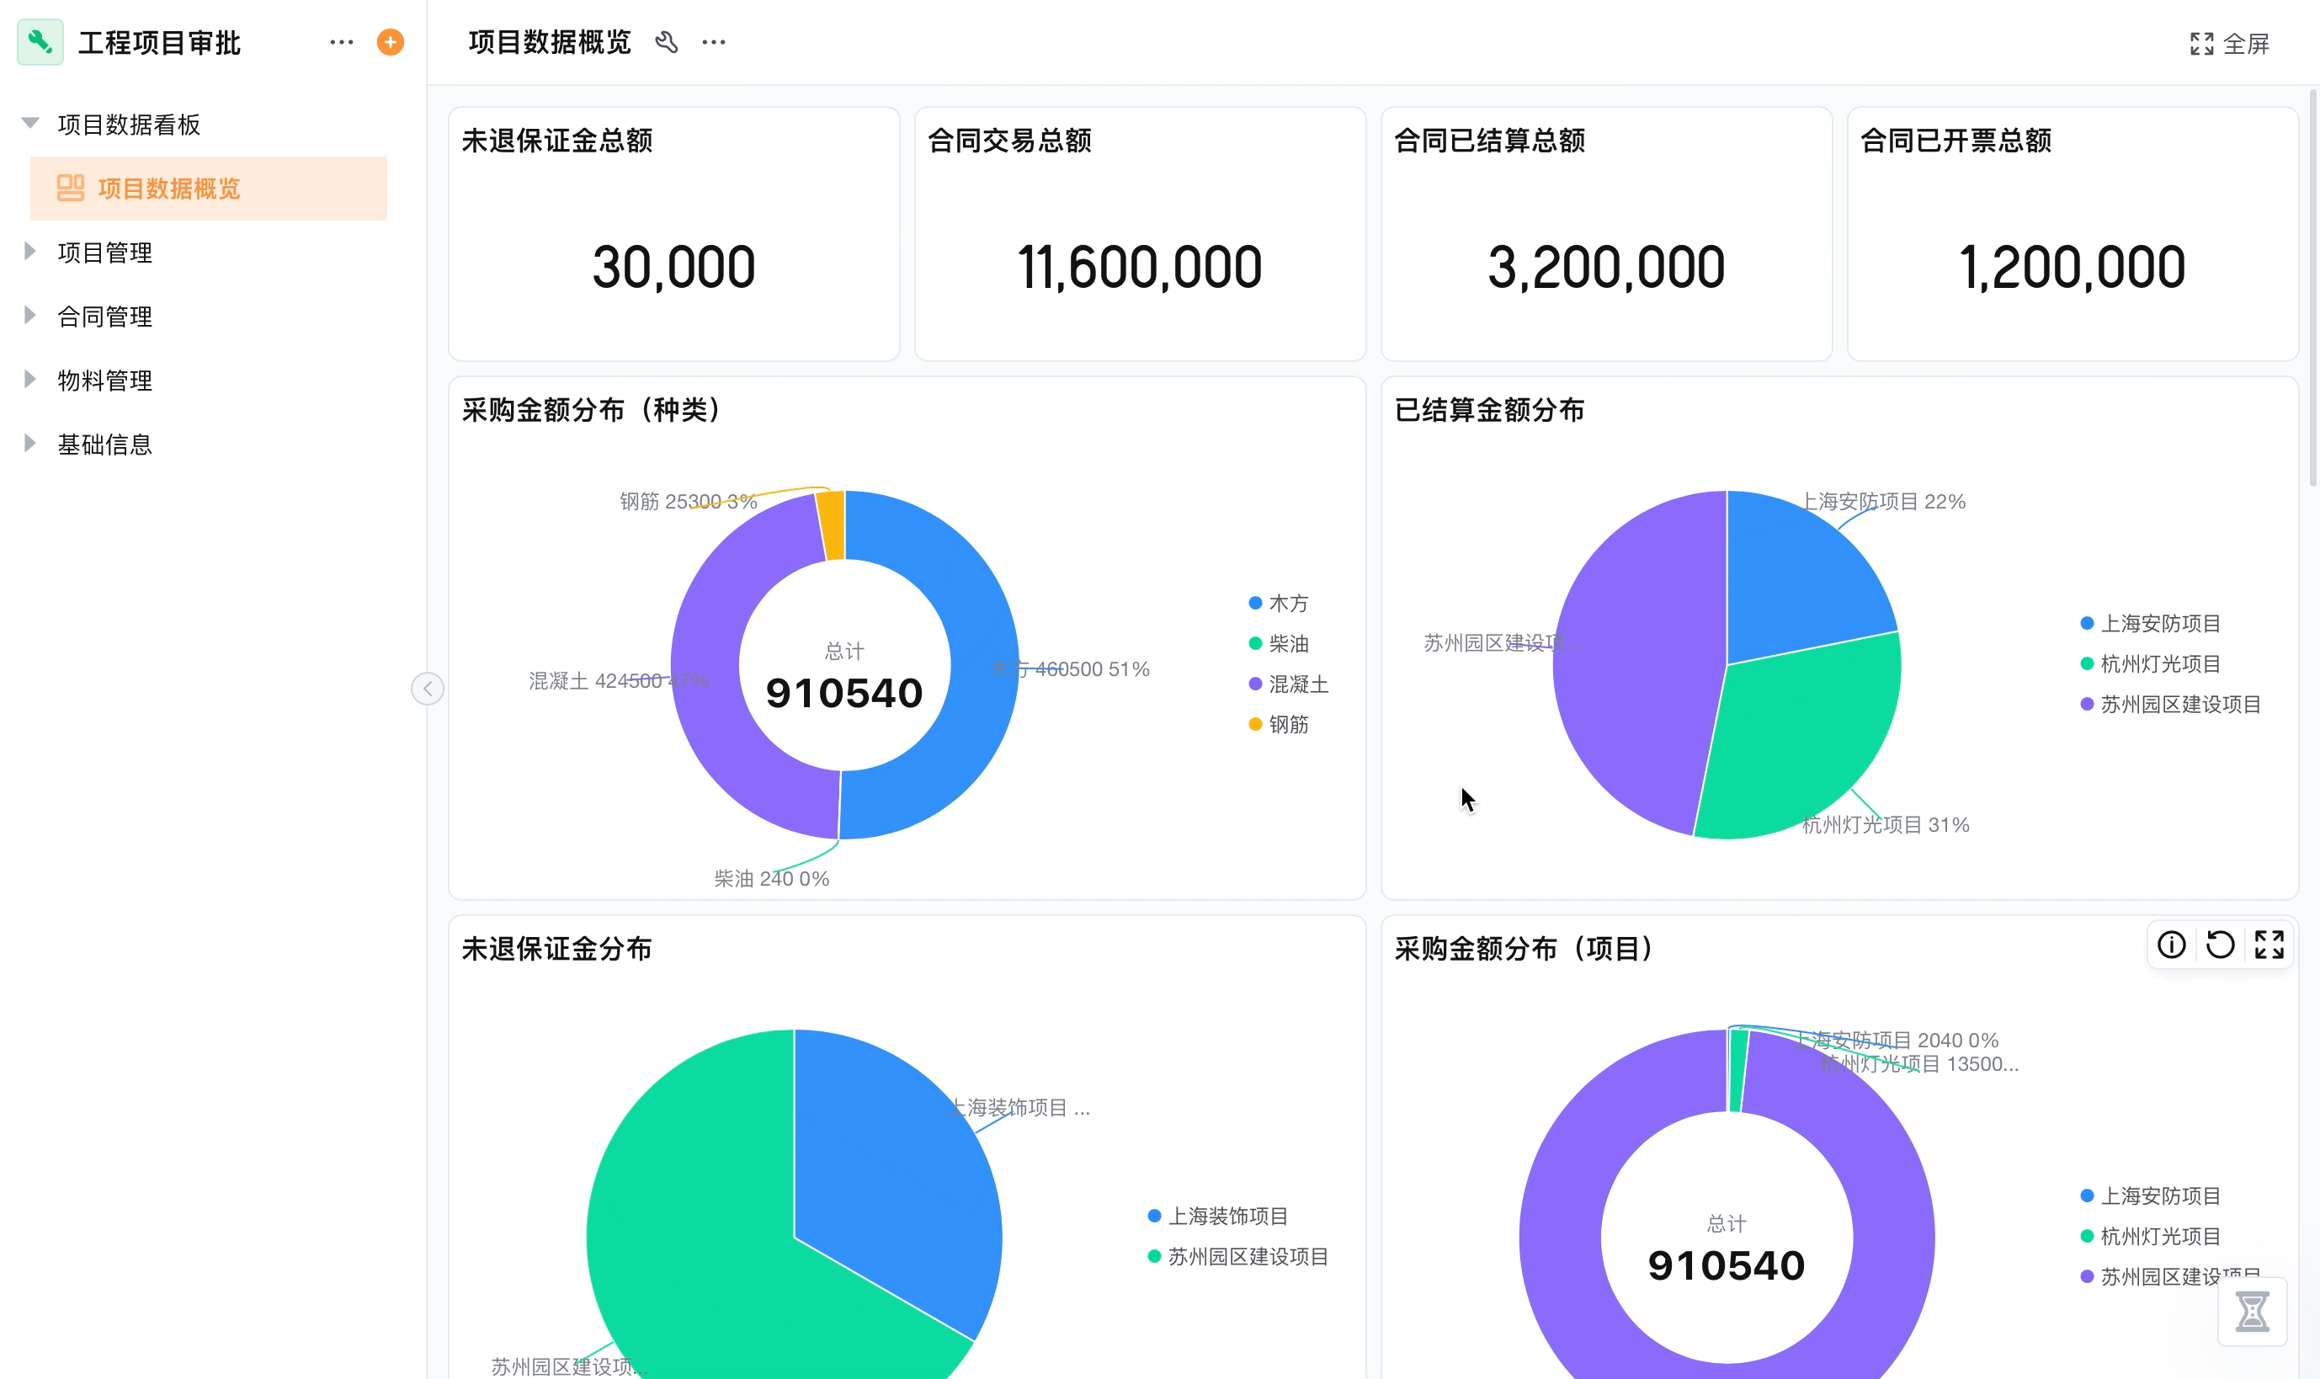Toggle the 柴油 legend item
The height and width of the screenshot is (1379, 2320).
pos(1279,644)
